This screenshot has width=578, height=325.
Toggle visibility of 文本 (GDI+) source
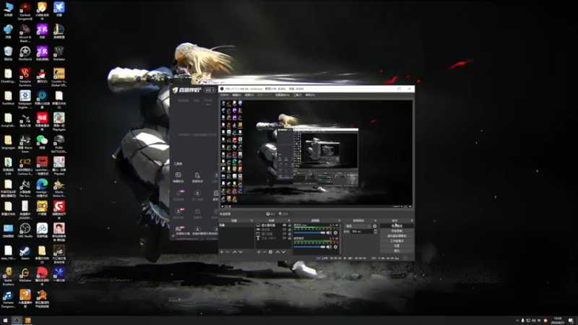click(284, 238)
